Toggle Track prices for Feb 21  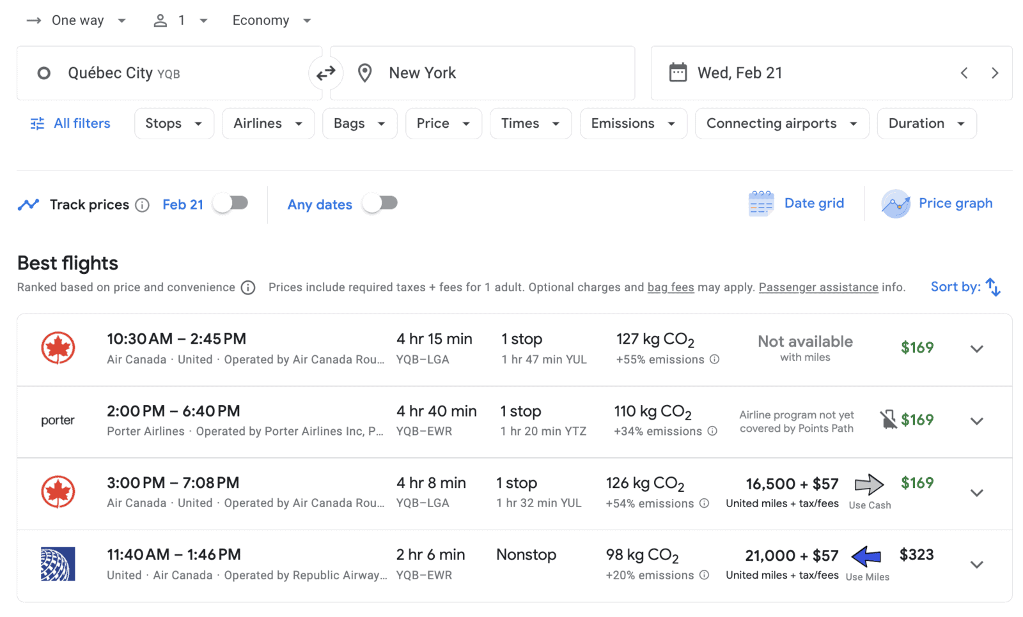click(x=231, y=203)
